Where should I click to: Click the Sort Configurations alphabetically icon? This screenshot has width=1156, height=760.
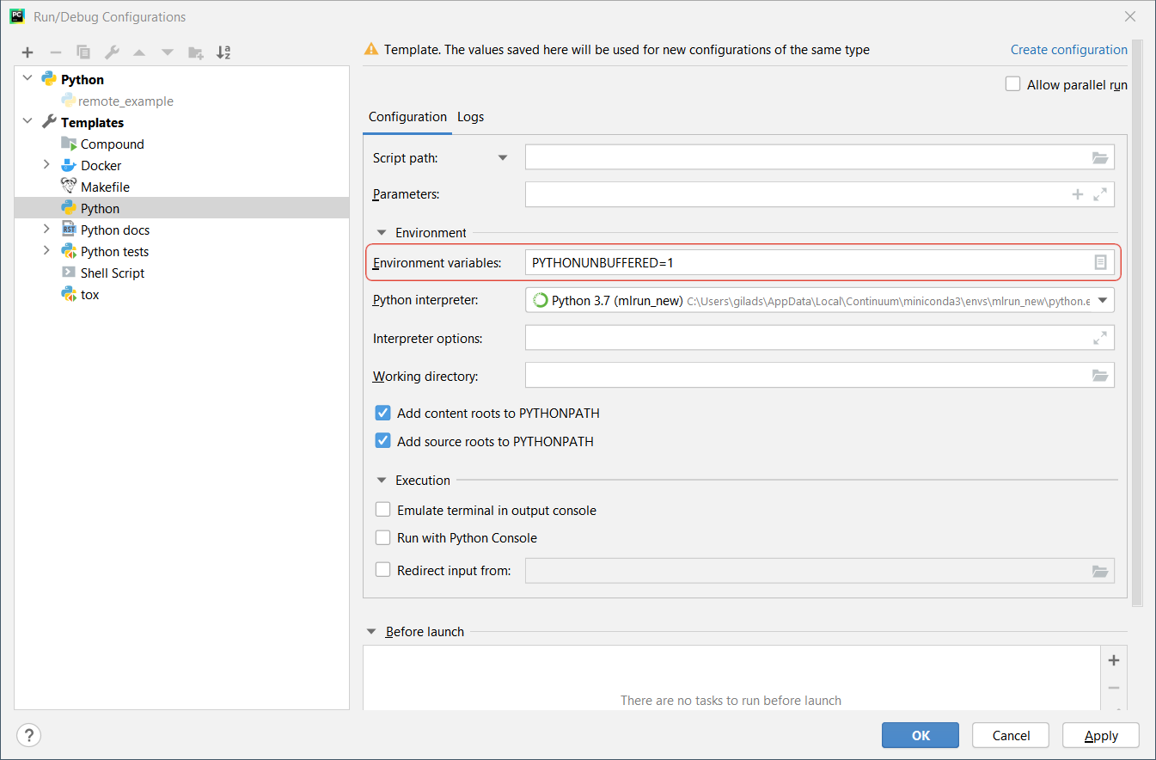(223, 52)
